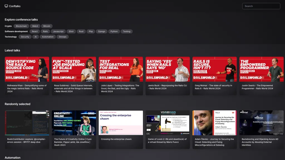Click Game of Loom 2 title
This screenshot has width=285, height=160.
click(167, 141)
